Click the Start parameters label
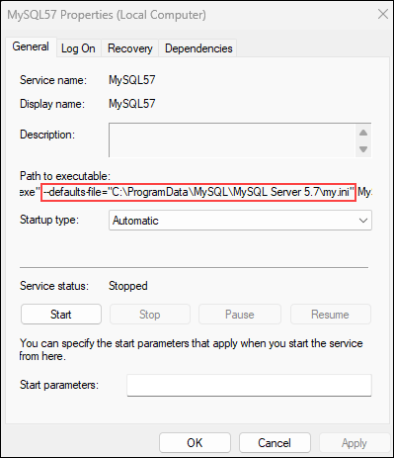 [59, 385]
